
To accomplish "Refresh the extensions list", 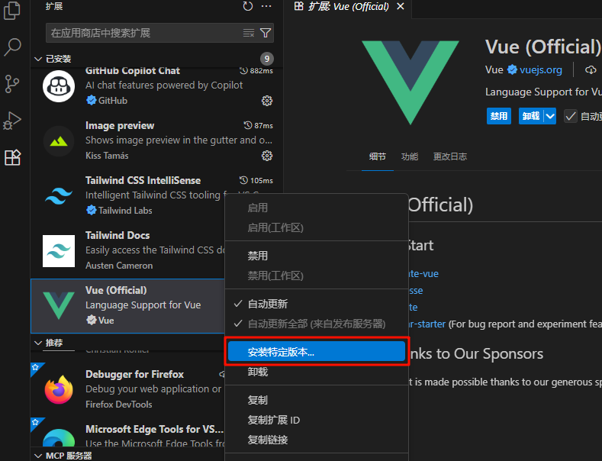I will click(248, 6).
